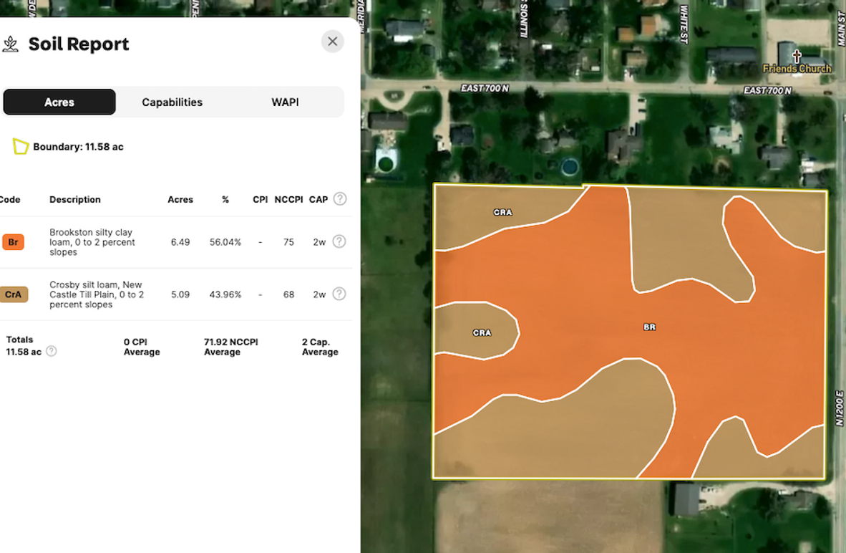Click the upper CRA map label
Viewport: 846px width, 553px height.
click(502, 213)
